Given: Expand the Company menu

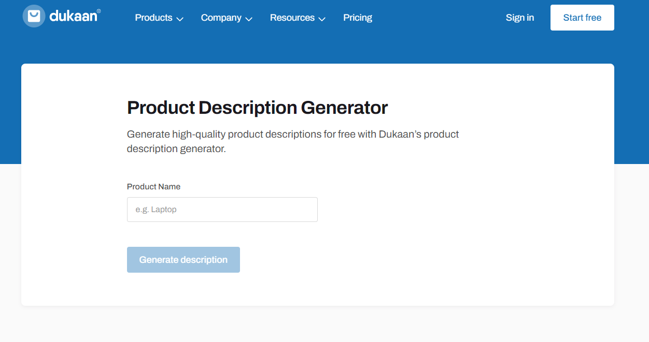Looking at the screenshot, I should point(227,18).
